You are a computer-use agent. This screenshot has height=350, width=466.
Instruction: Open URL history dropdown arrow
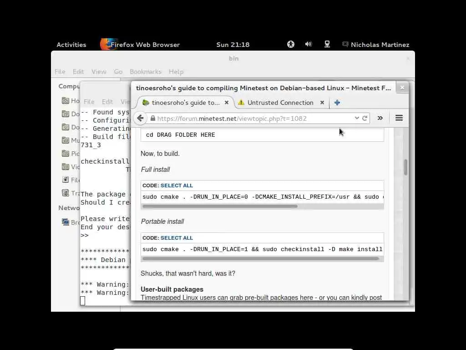click(x=357, y=118)
